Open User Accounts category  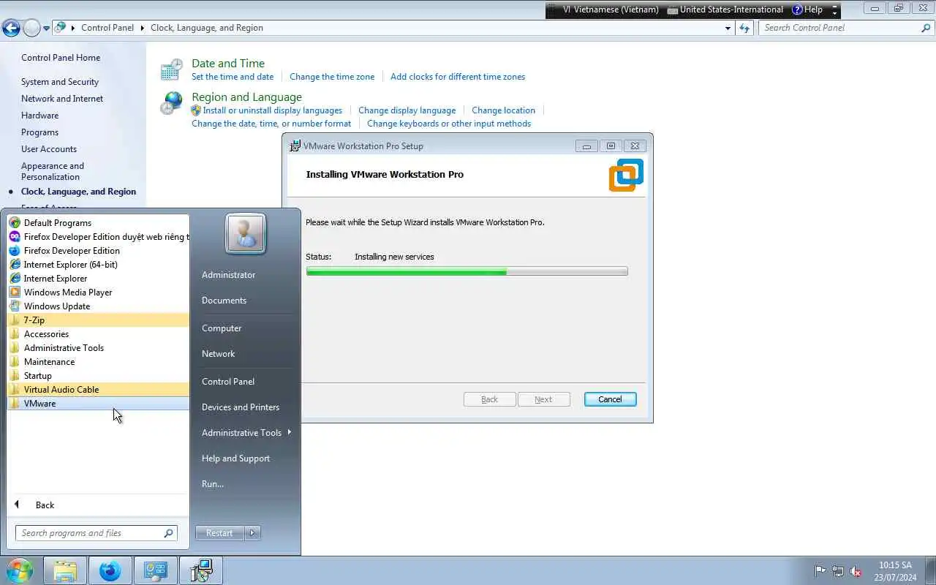pos(49,149)
